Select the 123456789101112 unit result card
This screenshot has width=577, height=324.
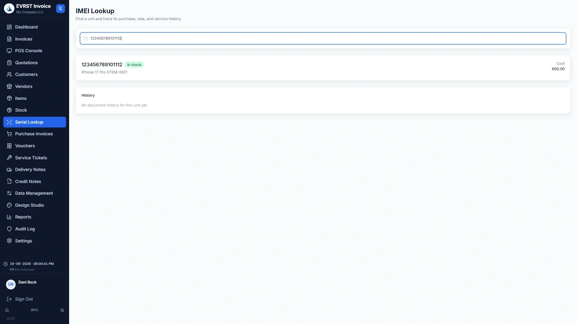323,68
